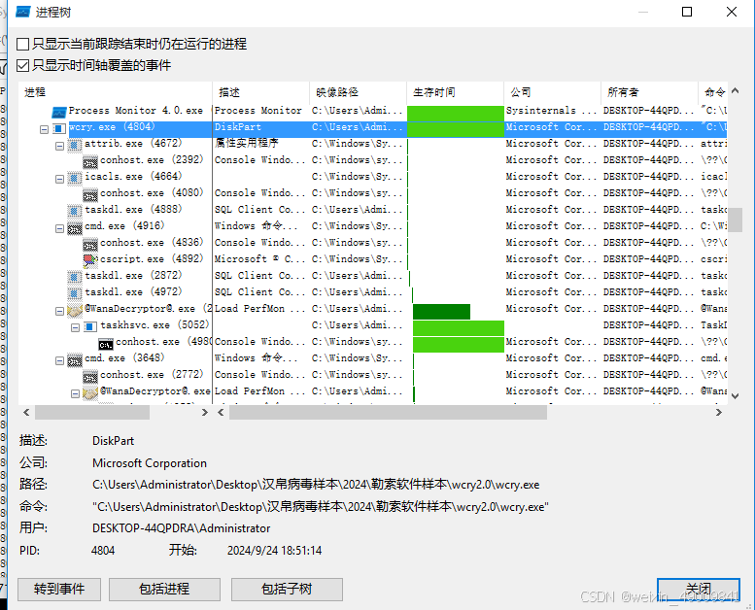The image size is (755, 610).
Task: Click the vertical scrollbar down arrow
Action: 735,395
